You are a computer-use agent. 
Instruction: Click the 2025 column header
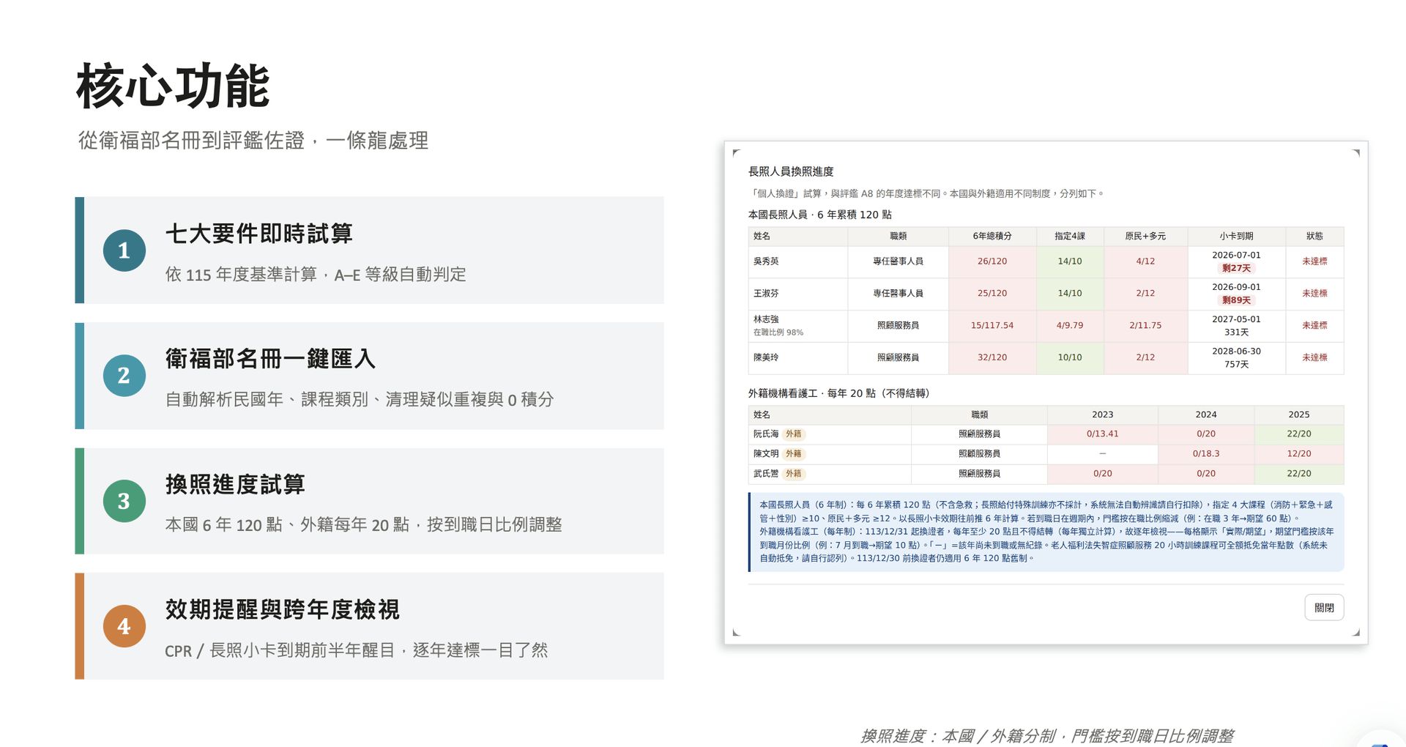pyautogui.click(x=1299, y=415)
